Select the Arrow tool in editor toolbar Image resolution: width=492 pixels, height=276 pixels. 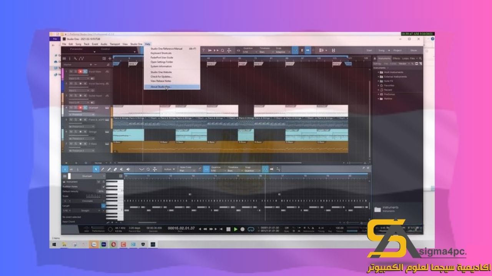[x=96, y=169]
